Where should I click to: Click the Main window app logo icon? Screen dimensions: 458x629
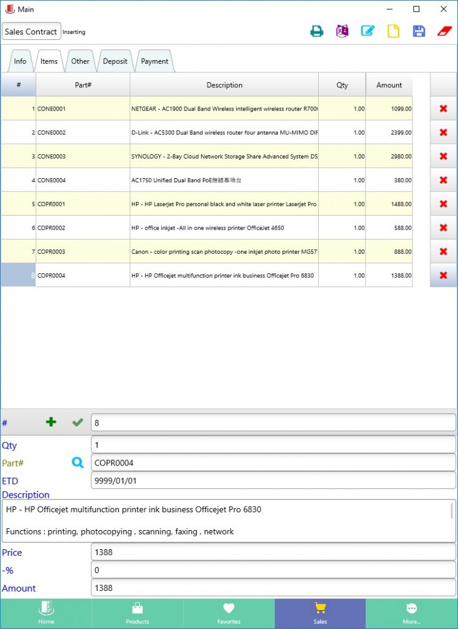point(10,9)
